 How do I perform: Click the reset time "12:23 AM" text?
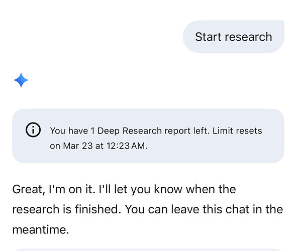click(127, 146)
